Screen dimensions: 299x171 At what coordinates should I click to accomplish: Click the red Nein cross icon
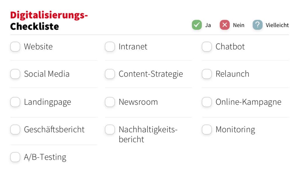coord(225,25)
